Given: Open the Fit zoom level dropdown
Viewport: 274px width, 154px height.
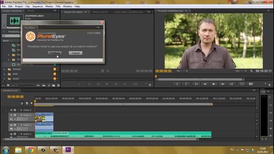Looking at the screenshot, I should pos(182,71).
